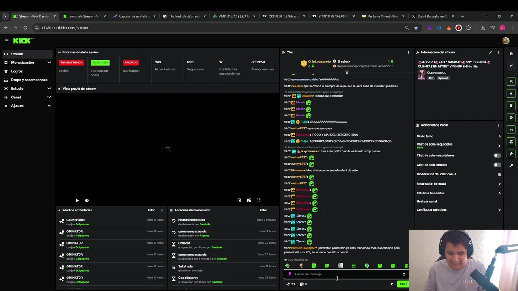Click the Enviar un mensaje input field
Viewport: 518px width, 291px height.
pos(346,274)
